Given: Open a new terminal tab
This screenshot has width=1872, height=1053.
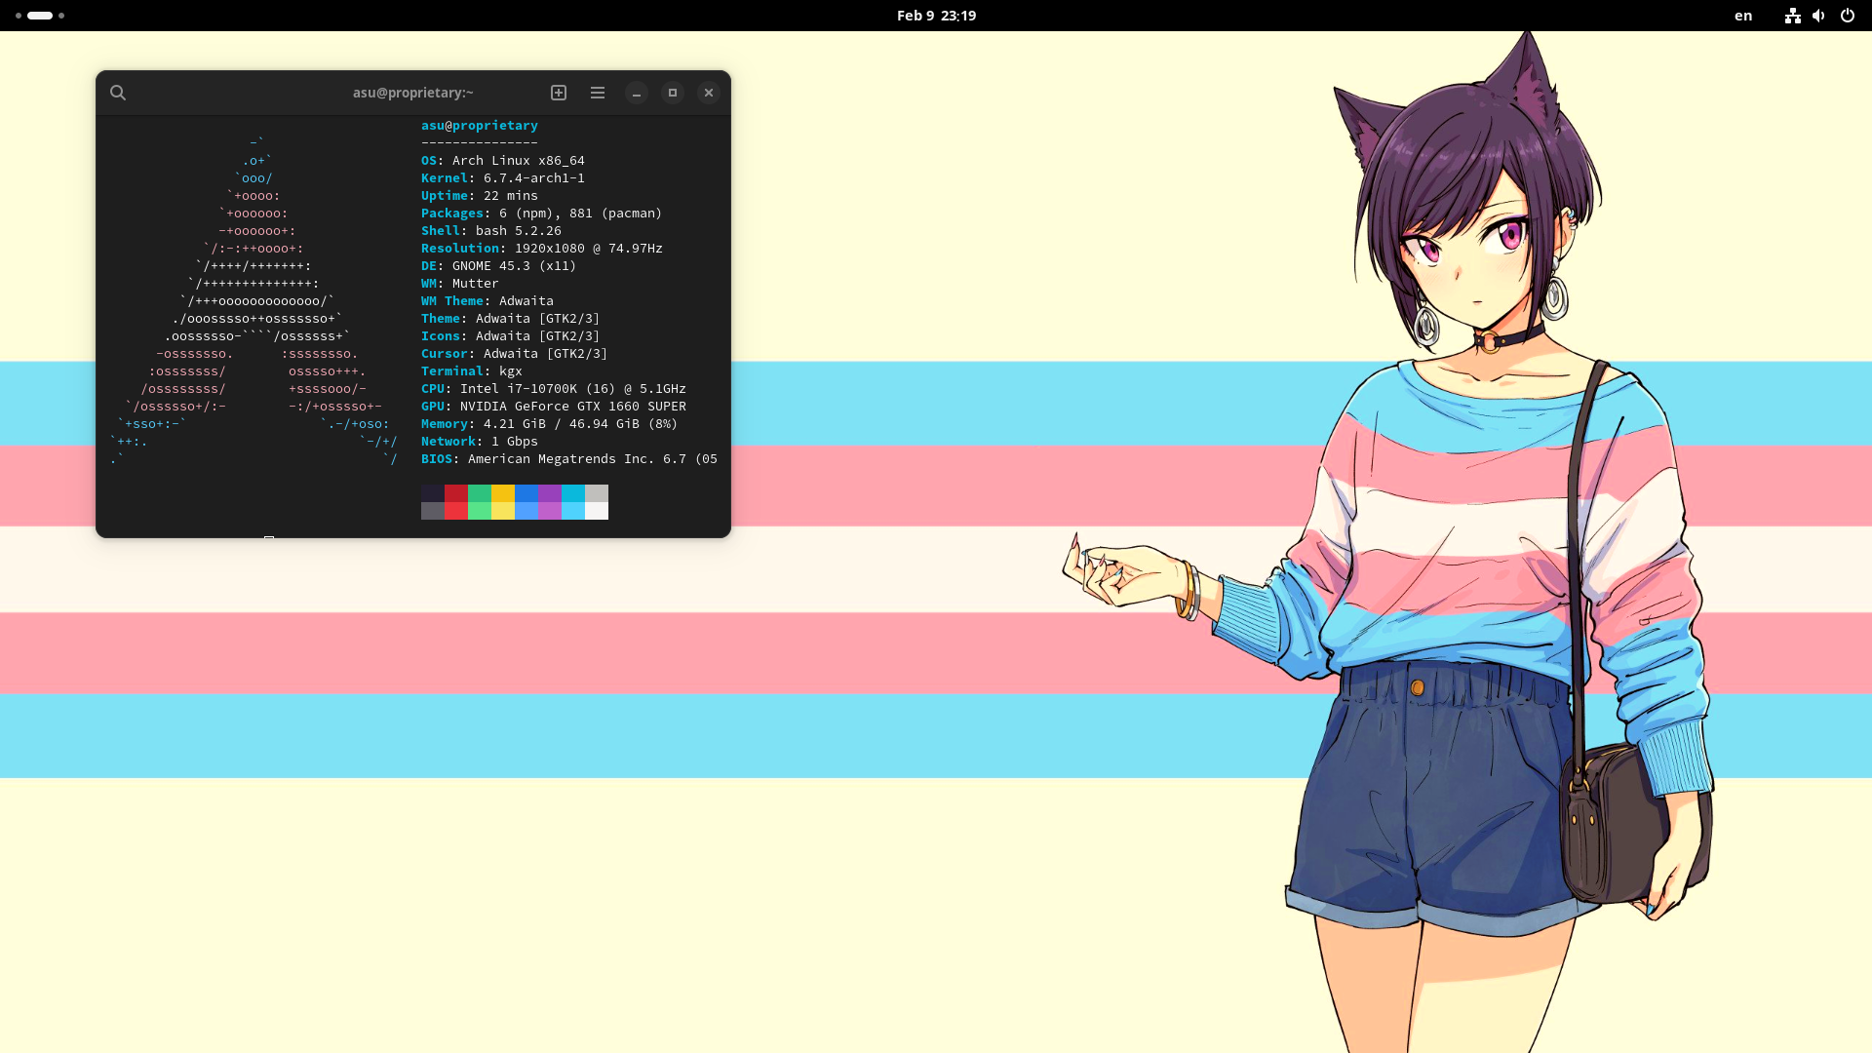Looking at the screenshot, I should (x=559, y=93).
